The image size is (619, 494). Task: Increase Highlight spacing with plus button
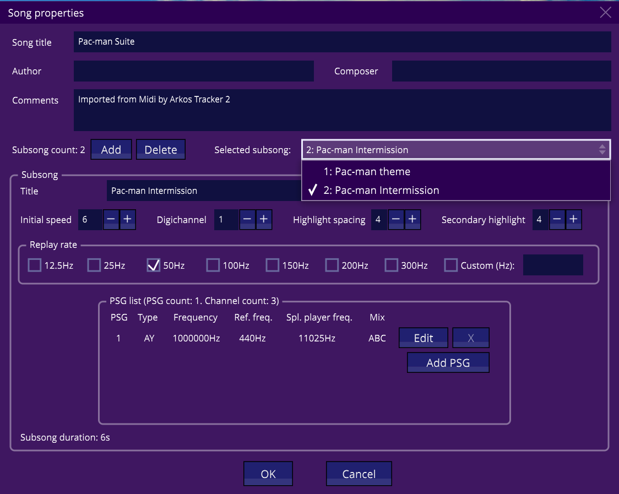point(412,220)
